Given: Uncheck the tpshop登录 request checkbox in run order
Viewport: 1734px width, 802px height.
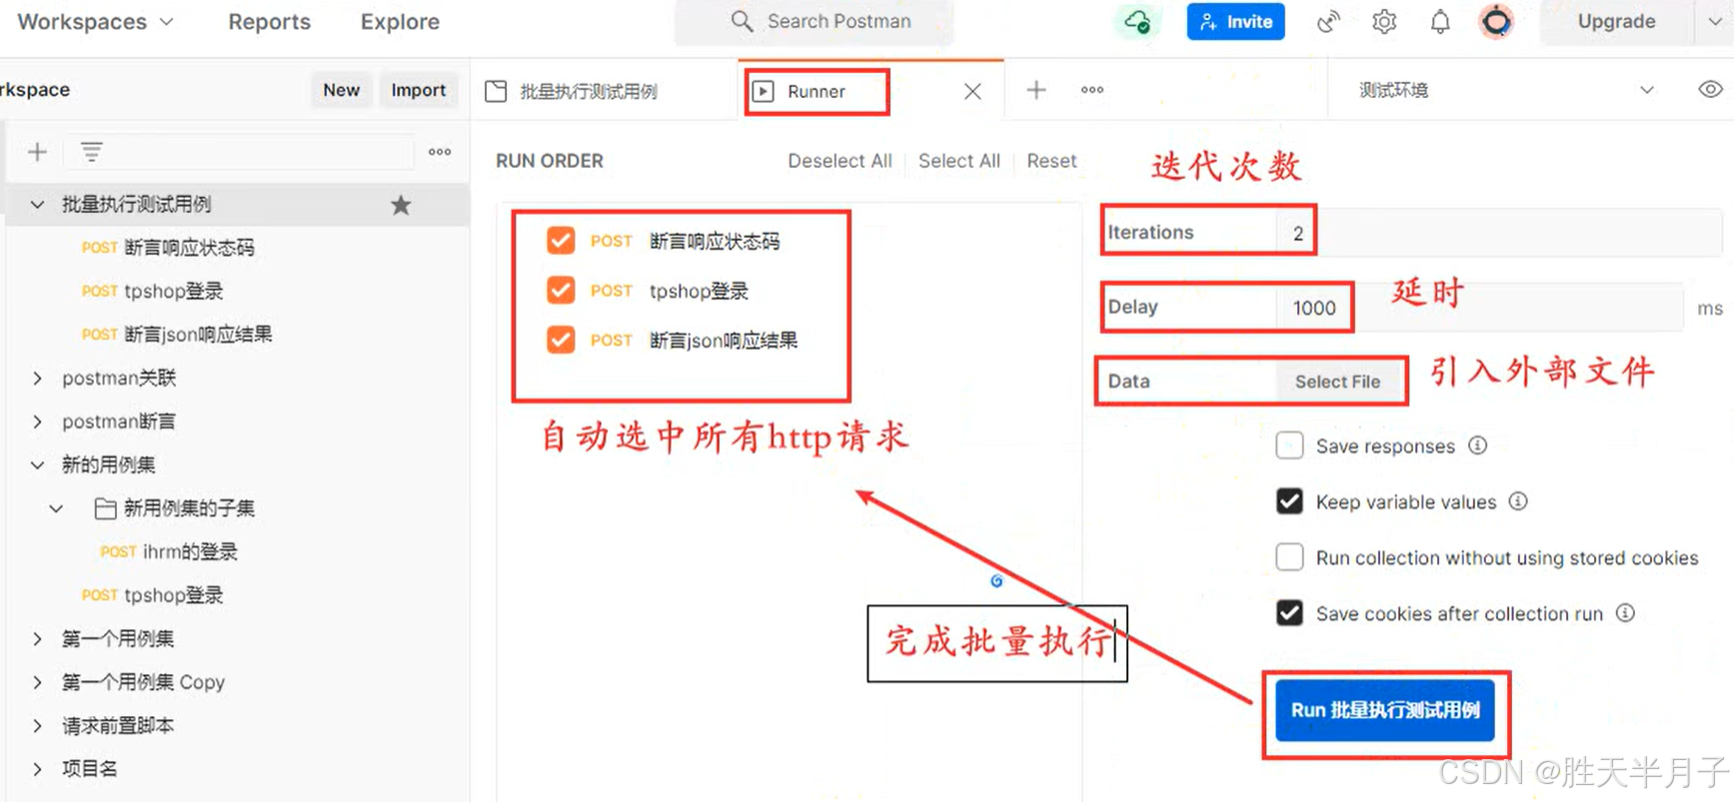Looking at the screenshot, I should 561,291.
